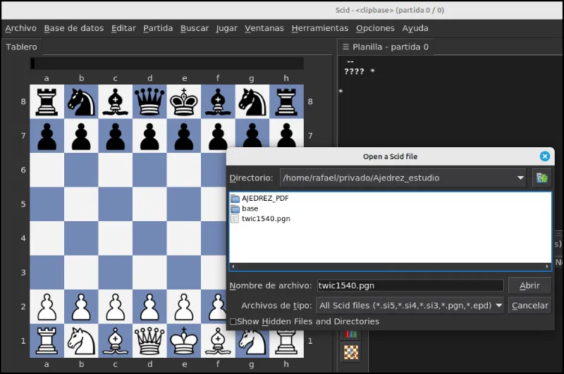Click file list scrollbar left arrow
The width and height of the screenshot is (564, 374).
click(x=233, y=266)
